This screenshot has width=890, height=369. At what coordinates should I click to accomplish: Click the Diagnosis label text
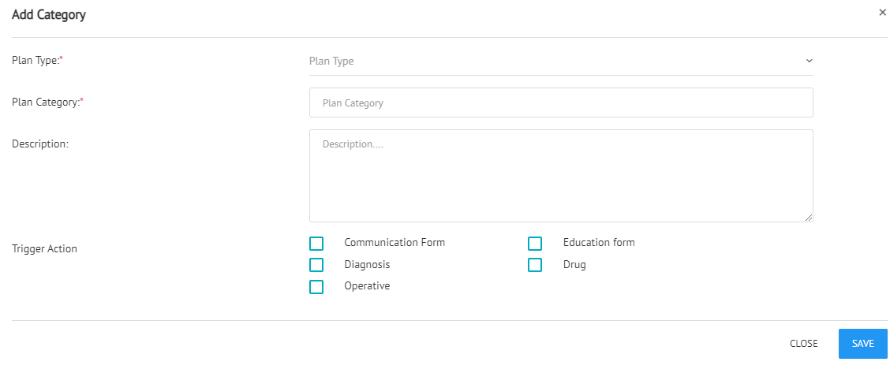(x=367, y=264)
